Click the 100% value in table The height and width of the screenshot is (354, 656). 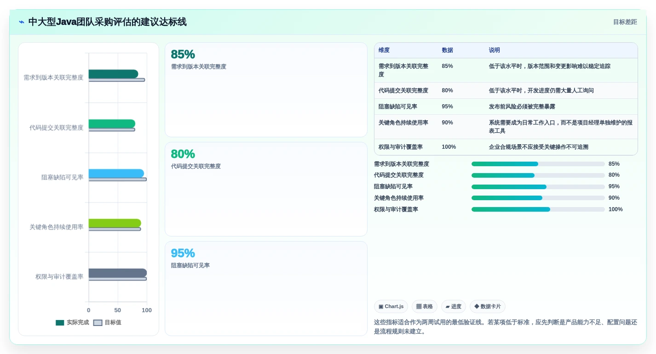click(x=449, y=147)
